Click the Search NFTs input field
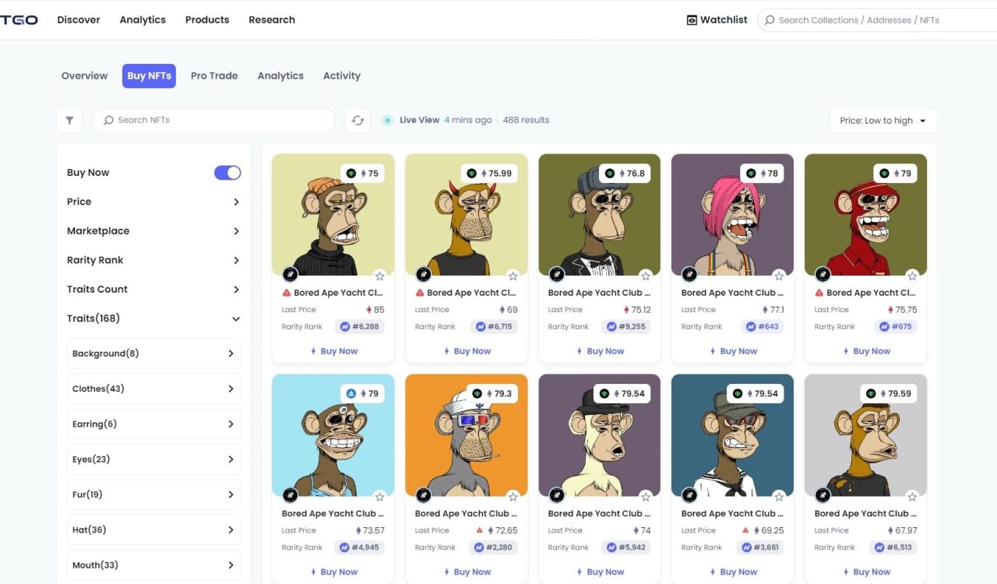The width and height of the screenshot is (997, 584). (x=213, y=120)
